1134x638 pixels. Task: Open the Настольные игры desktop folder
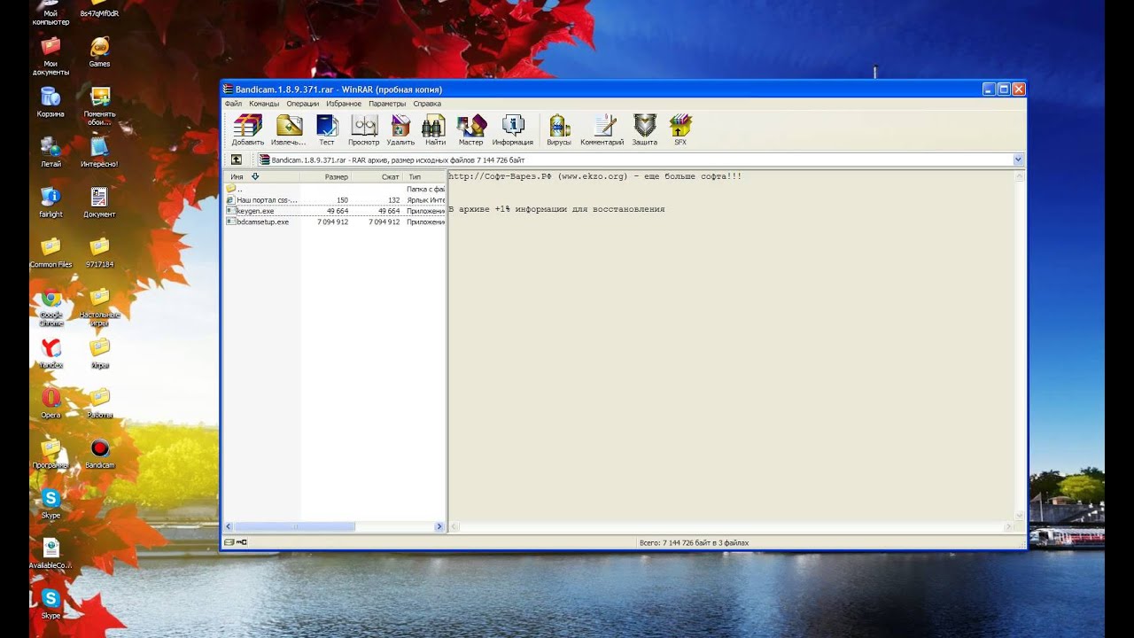pyautogui.click(x=99, y=307)
